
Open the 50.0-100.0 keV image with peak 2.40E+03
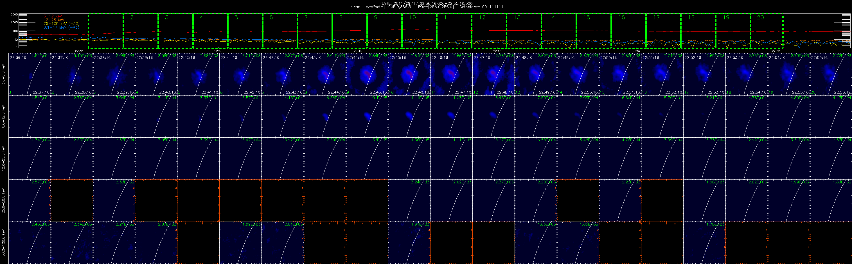click(30, 243)
